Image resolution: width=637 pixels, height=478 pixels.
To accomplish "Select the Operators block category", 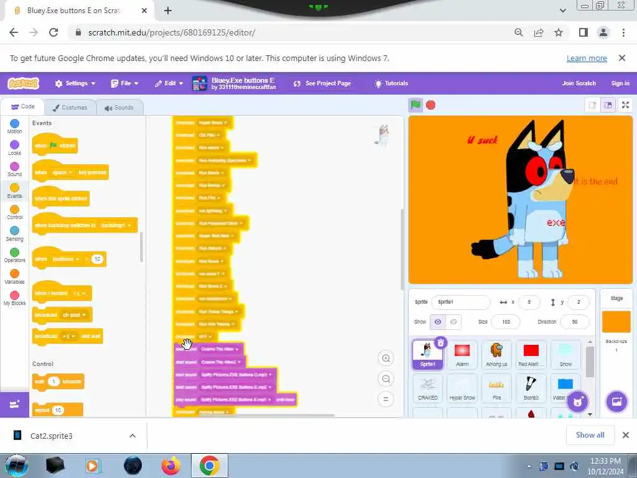I will 15,255.
